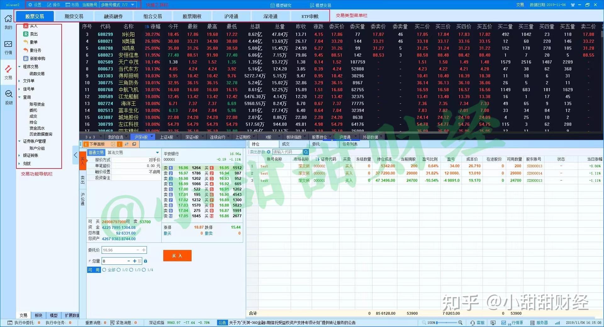The height and width of the screenshot is (327, 604).
Task: Open 模型研究 in the title bar
Action: click(x=281, y=5)
